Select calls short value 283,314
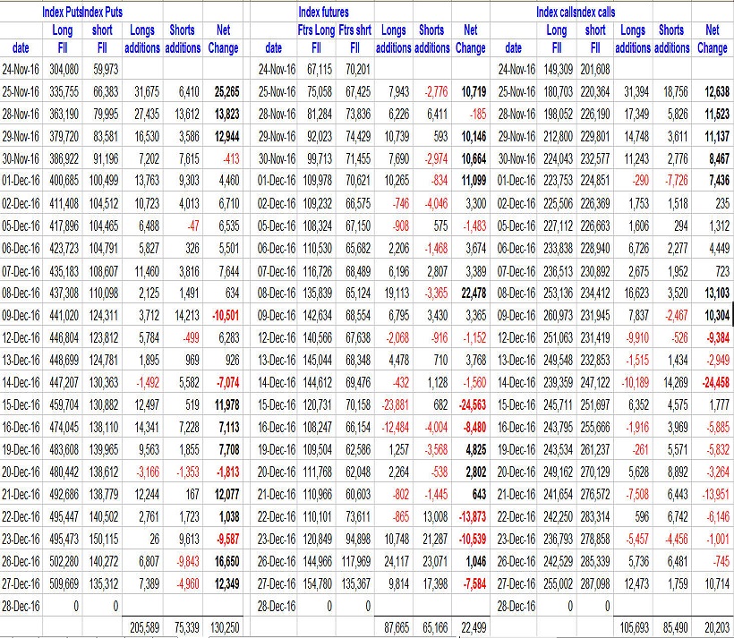Image resolution: width=734 pixels, height=638 pixels. tap(595, 517)
